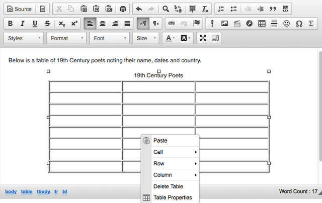Expand the Row submenu
The image size is (322, 203).
tap(170, 163)
